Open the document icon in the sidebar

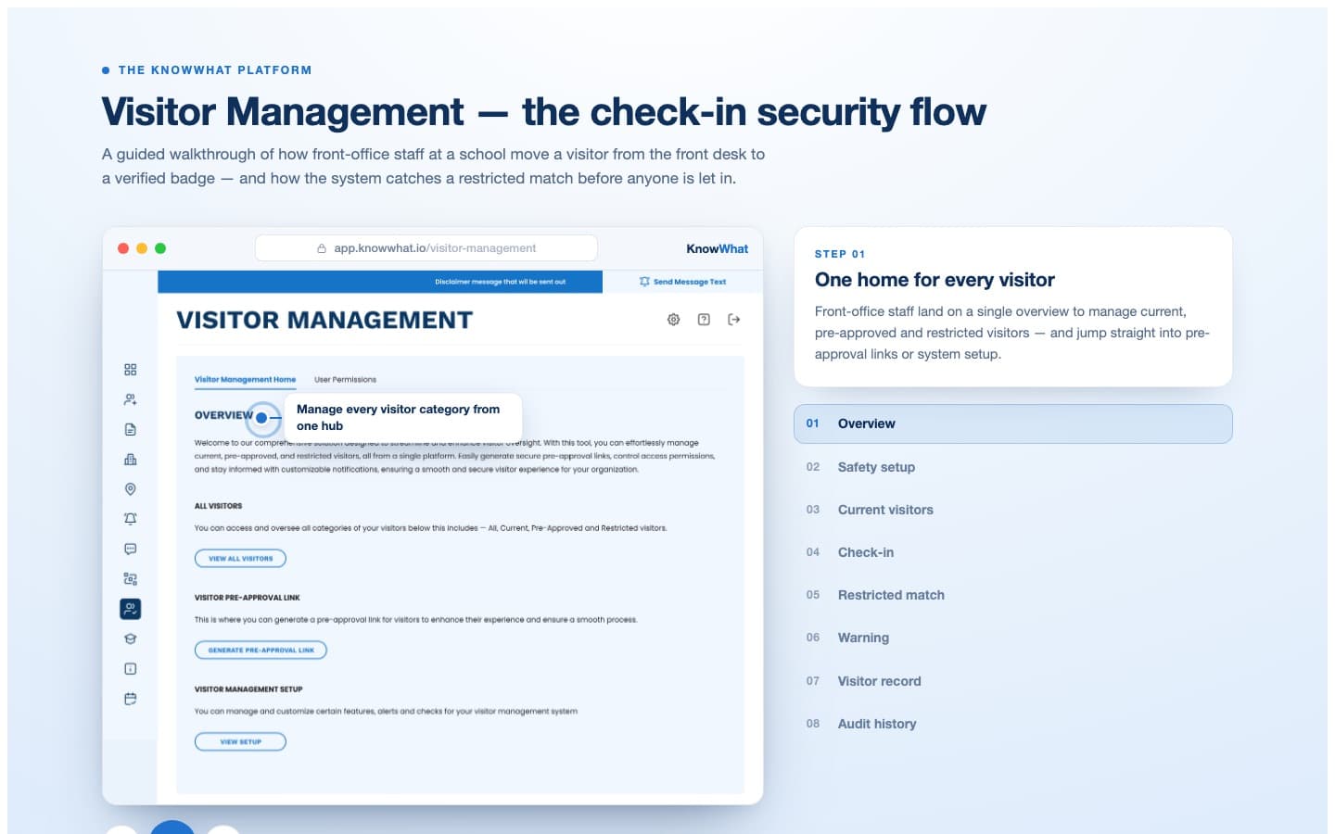pos(130,430)
